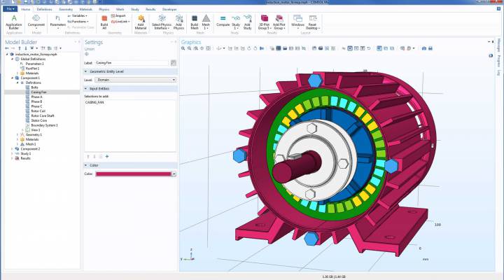Click the magenta Color swatch bar
The image size is (504, 280).
[132, 174]
